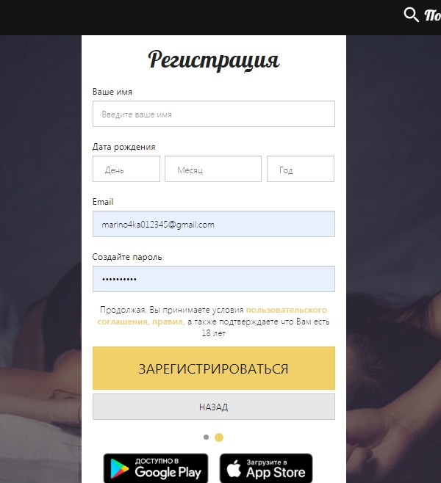Click the ЗАРЕГИСТРИРОВАТЬСЯ button
Viewport: 441px width, 483px height.
click(x=214, y=368)
